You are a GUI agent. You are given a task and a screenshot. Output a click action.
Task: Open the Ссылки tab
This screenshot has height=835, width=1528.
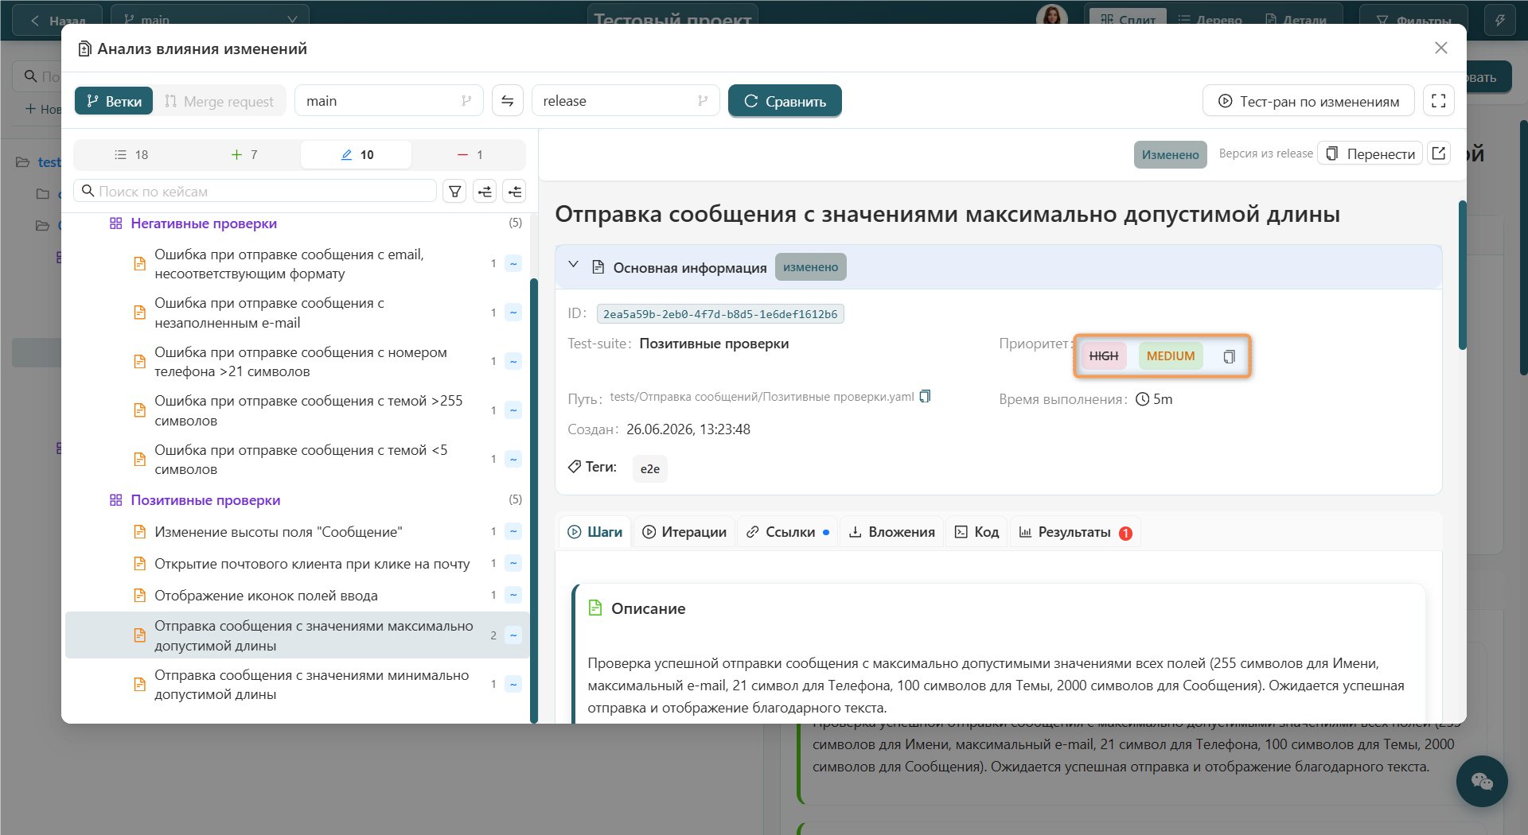click(788, 532)
